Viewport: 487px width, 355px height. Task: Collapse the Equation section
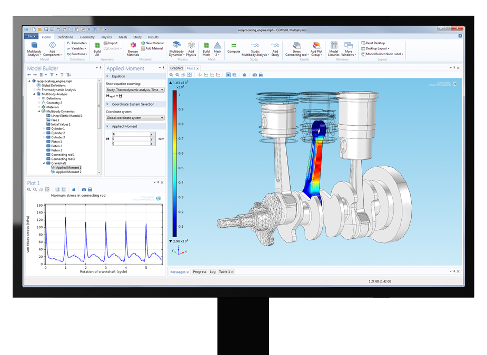(107, 76)
